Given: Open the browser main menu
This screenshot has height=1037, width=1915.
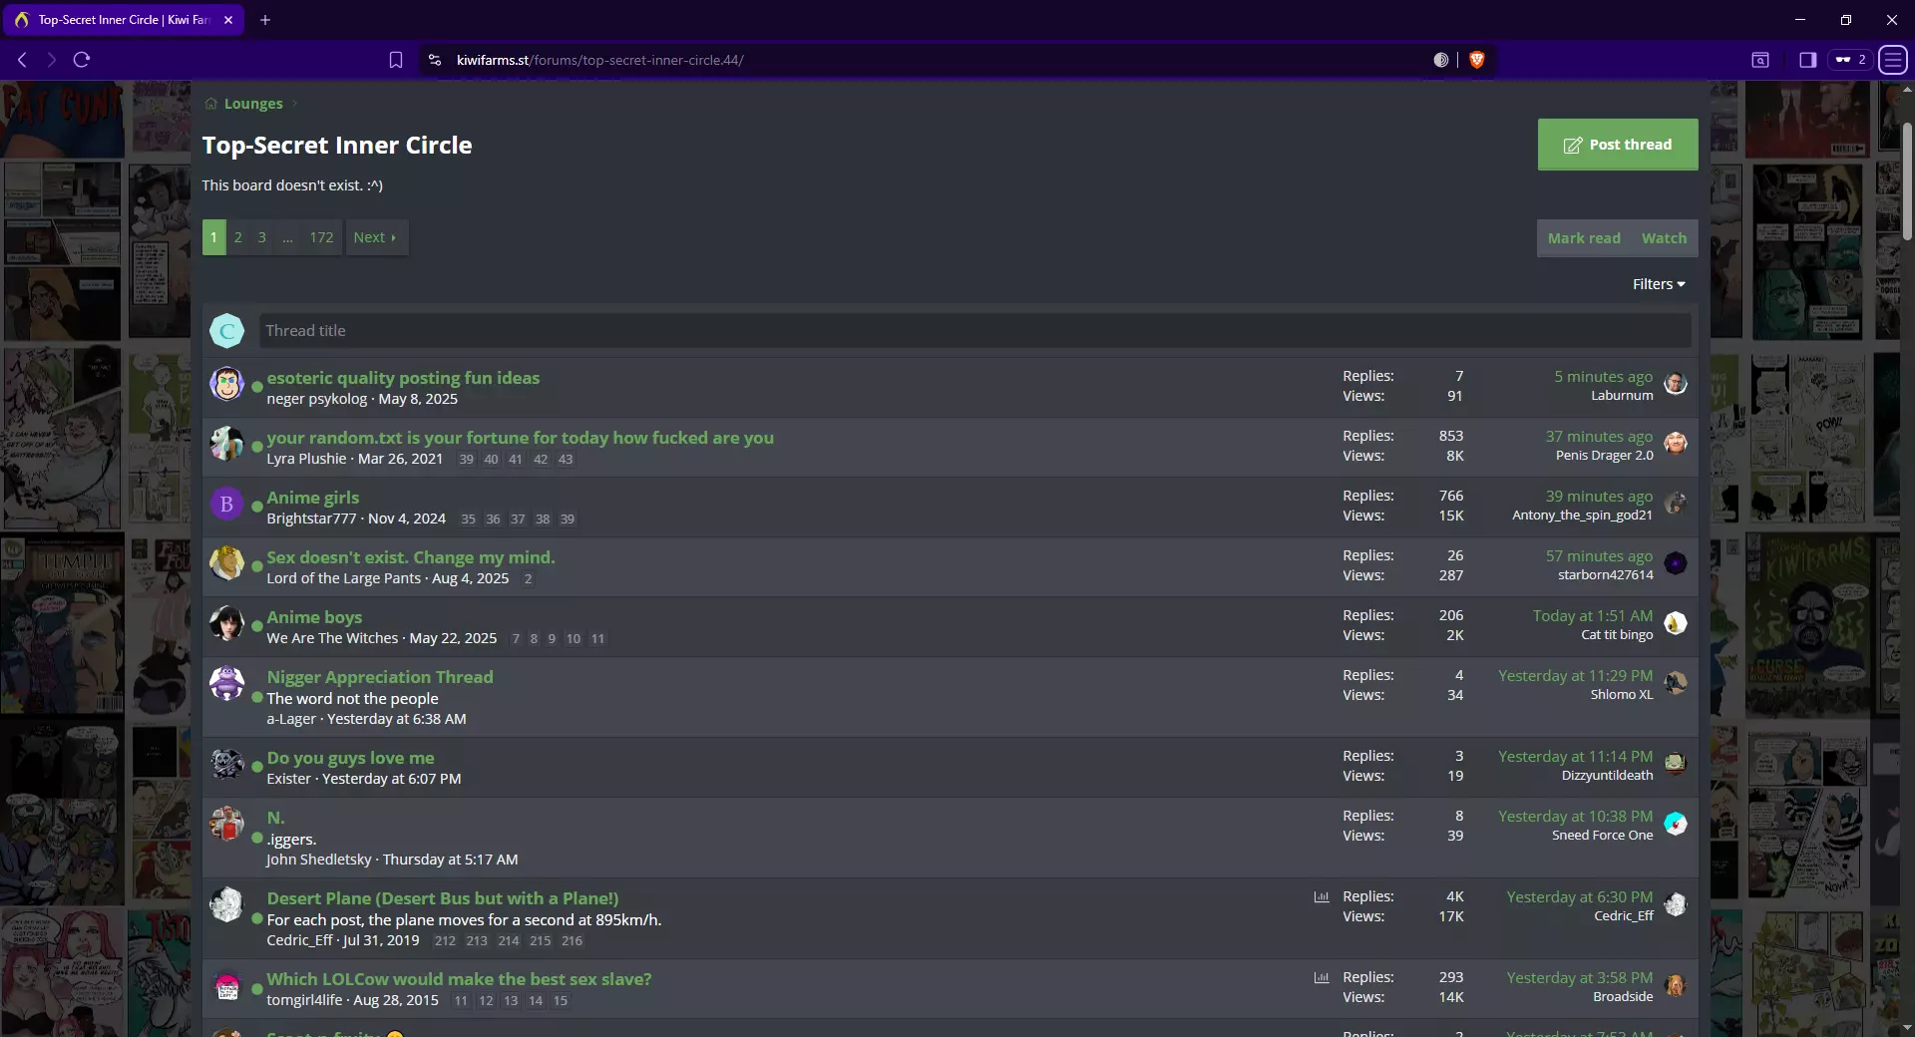Looking at the screenshot, I should [1892, 60].
